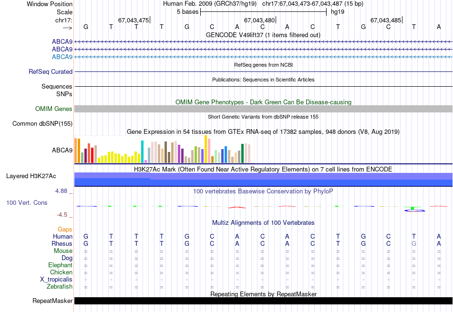Click the SNPs track label

pos(64,94)
